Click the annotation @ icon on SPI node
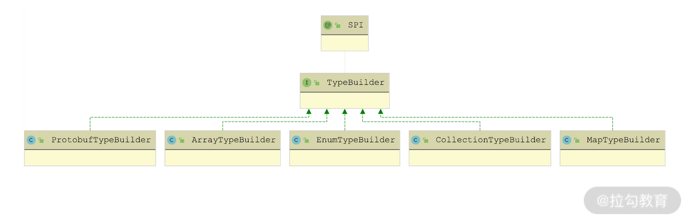The image size is (690, 223). [x=327, y=25]
